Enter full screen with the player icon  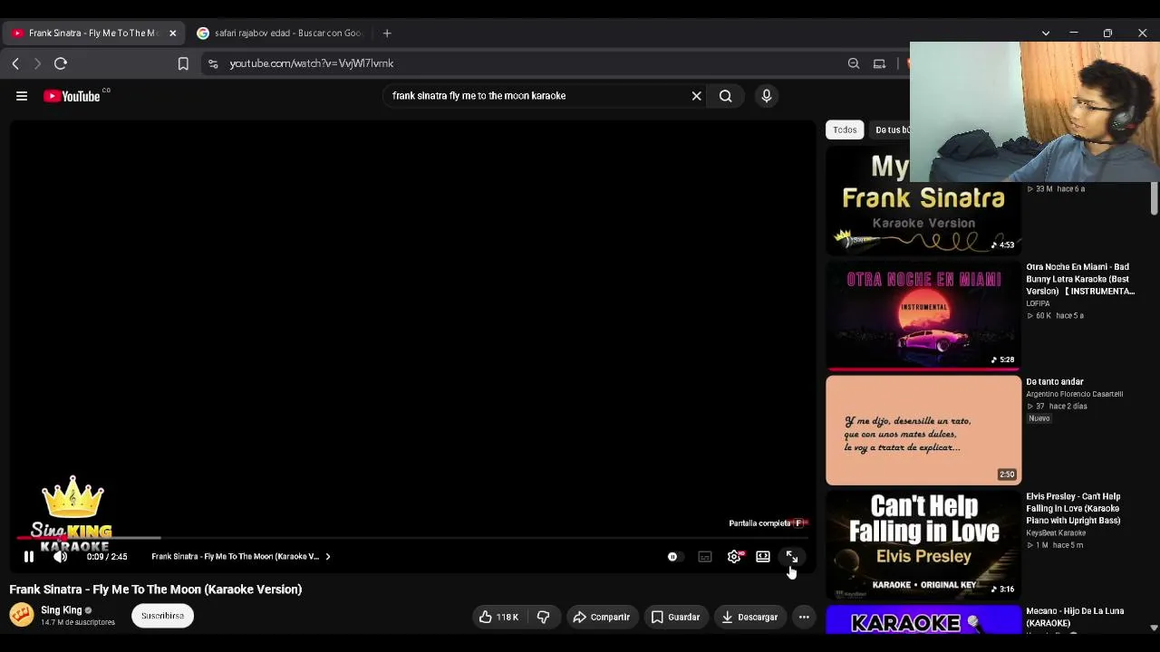click(x=792, y=557)
